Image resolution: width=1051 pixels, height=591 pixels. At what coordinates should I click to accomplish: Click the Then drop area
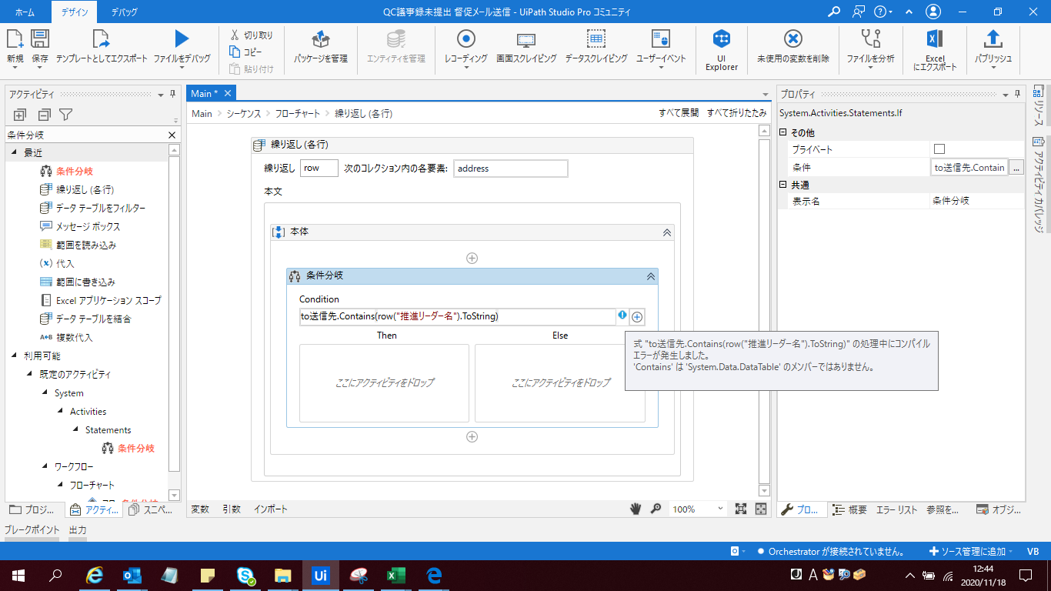coord(384,383)
